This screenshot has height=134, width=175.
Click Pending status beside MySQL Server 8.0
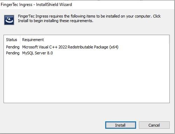coord(13,53)
